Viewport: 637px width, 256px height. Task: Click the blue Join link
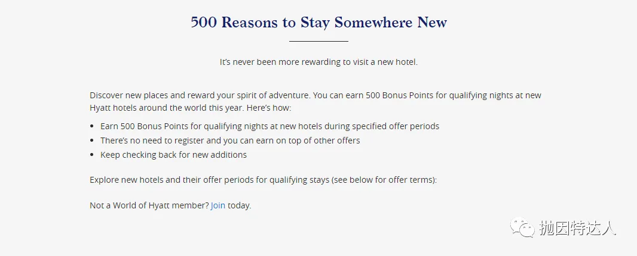(218, 205)
